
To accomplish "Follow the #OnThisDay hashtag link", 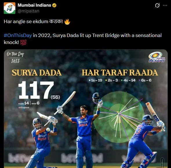I will pyautogui.click(x=18, y=35).
